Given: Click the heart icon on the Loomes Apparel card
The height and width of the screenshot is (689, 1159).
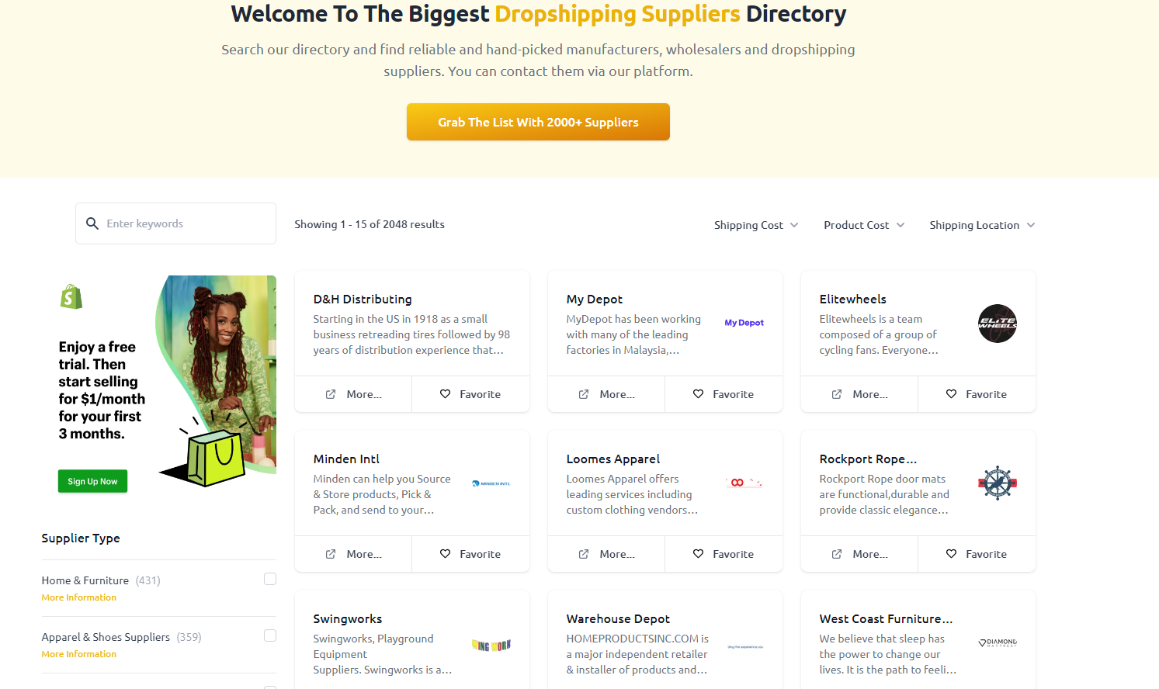Looking at the screenshot, I should click(699, 554).
